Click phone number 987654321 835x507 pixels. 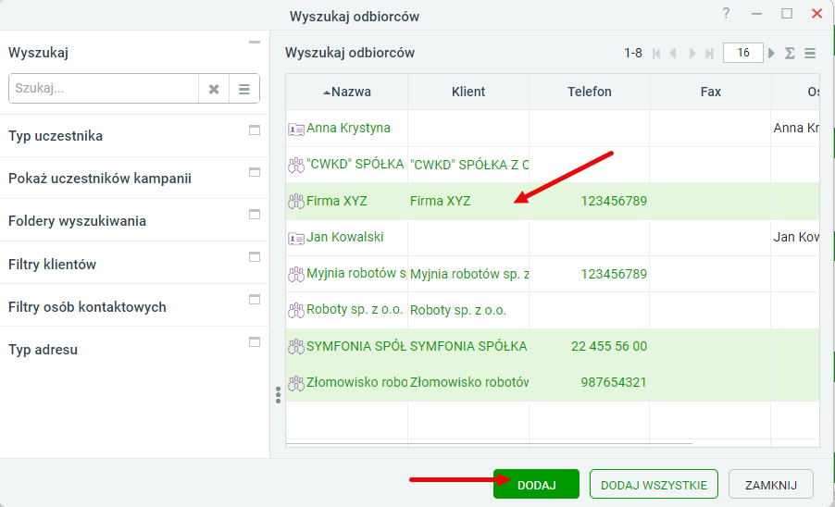click(614, 382)
